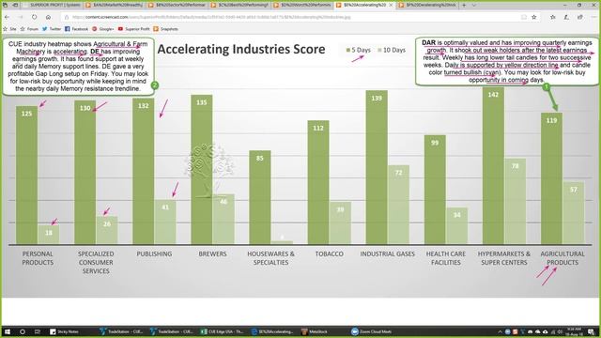Switch to the Market Breadth tab
Image resolution: width=601 pixels, height=338 pixels.
pos(115,6)
